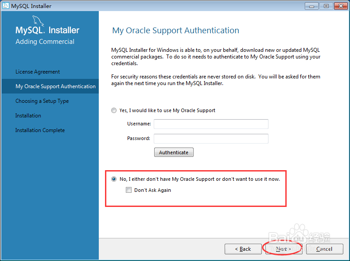Open License Agreement step in sidebar

coord(38,72)
